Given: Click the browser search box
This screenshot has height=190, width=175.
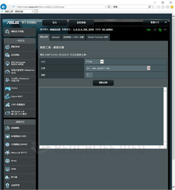Looking at the screenshot, I should pos(130,7).
